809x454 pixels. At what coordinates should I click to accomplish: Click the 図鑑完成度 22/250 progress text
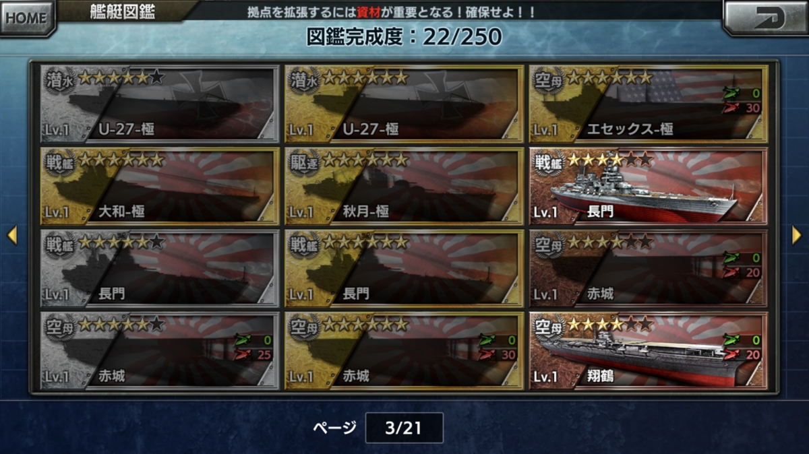pyautogui.click(x=404, y=36)
